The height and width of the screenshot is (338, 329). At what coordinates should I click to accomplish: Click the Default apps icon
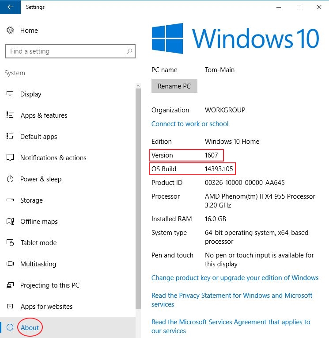pos(10,136)
